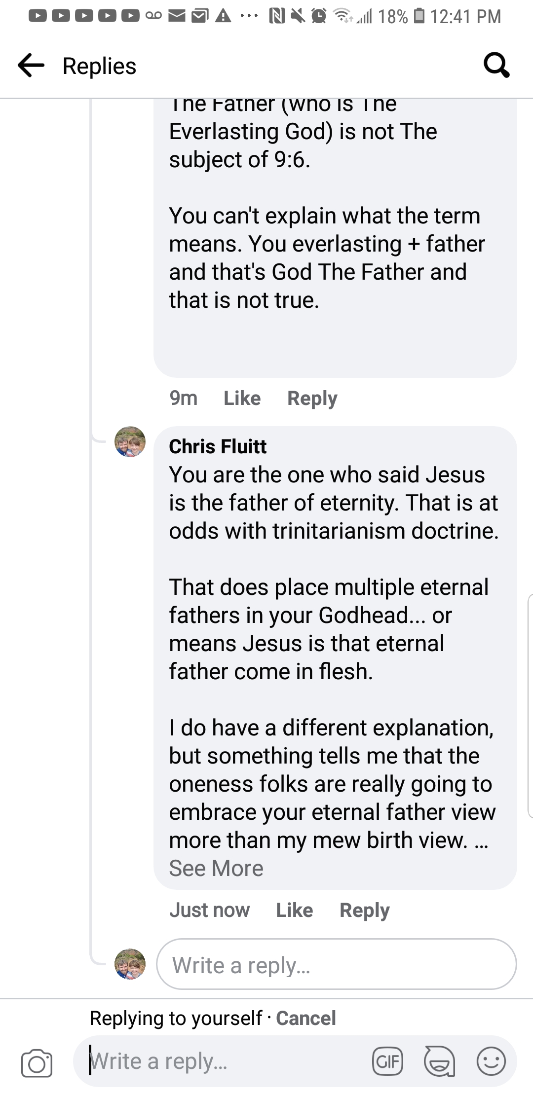Screen dimensions: 533x1095
Task: Like the 9m-old comment
Action: [x=242, y=398]
